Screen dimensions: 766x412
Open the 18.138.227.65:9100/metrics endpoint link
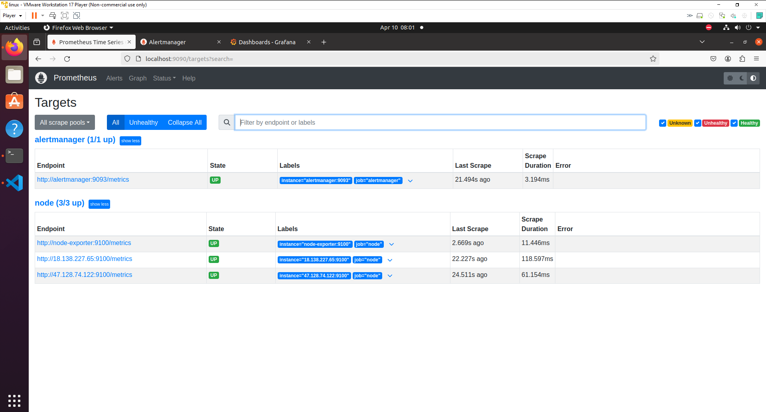[x=85, y=259]
